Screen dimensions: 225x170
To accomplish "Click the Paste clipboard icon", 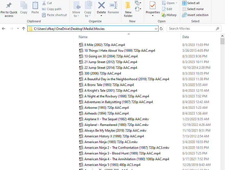I will pyautogui.click(x=35, y=5).
